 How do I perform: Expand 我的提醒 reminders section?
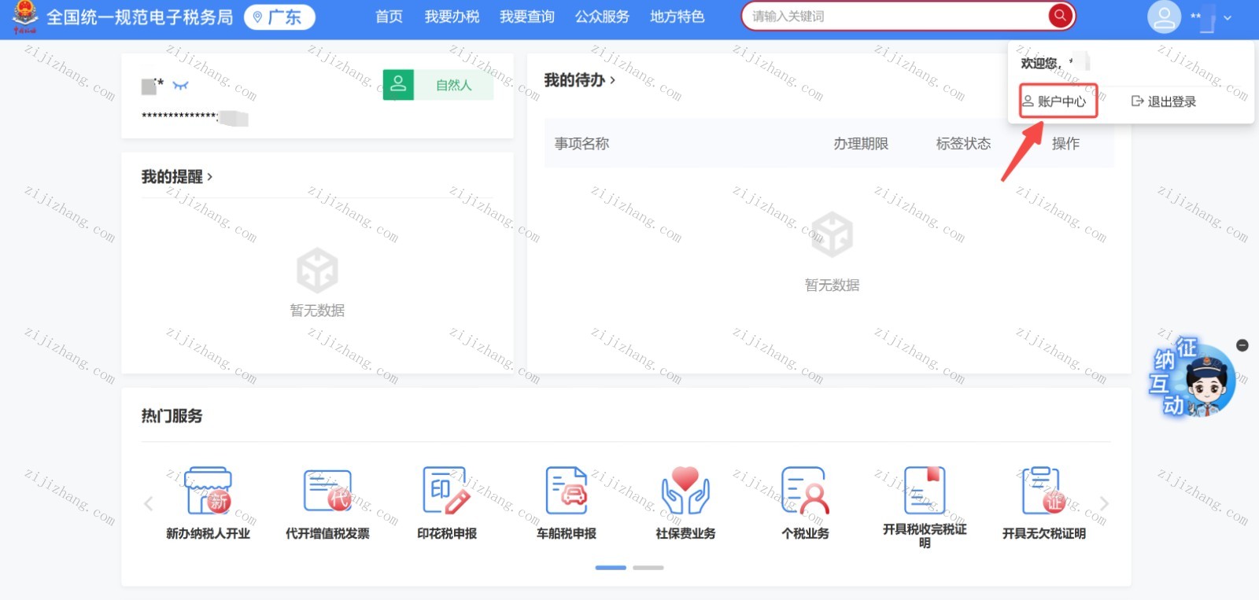[x=177, y=177]
